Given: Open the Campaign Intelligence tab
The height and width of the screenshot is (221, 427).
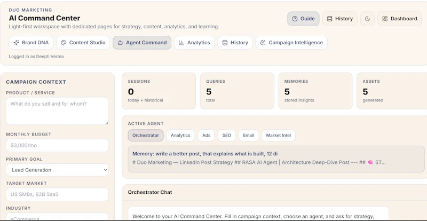Looking at the screenshot, I should (x=291, y=43).
